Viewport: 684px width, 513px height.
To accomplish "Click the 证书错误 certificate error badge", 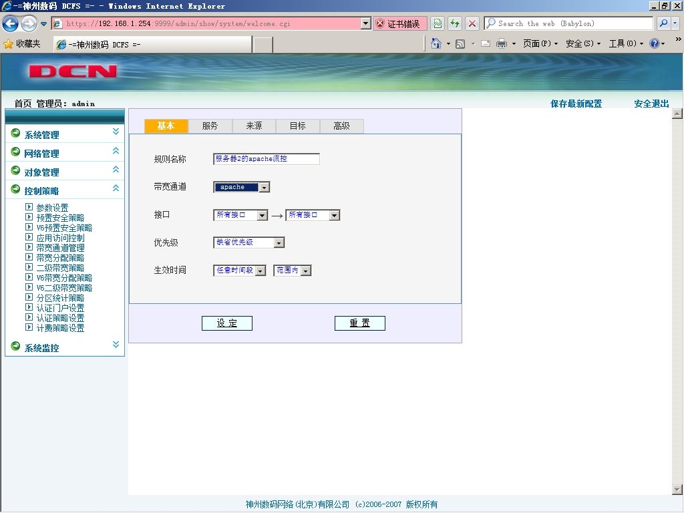I will (399, 23).
